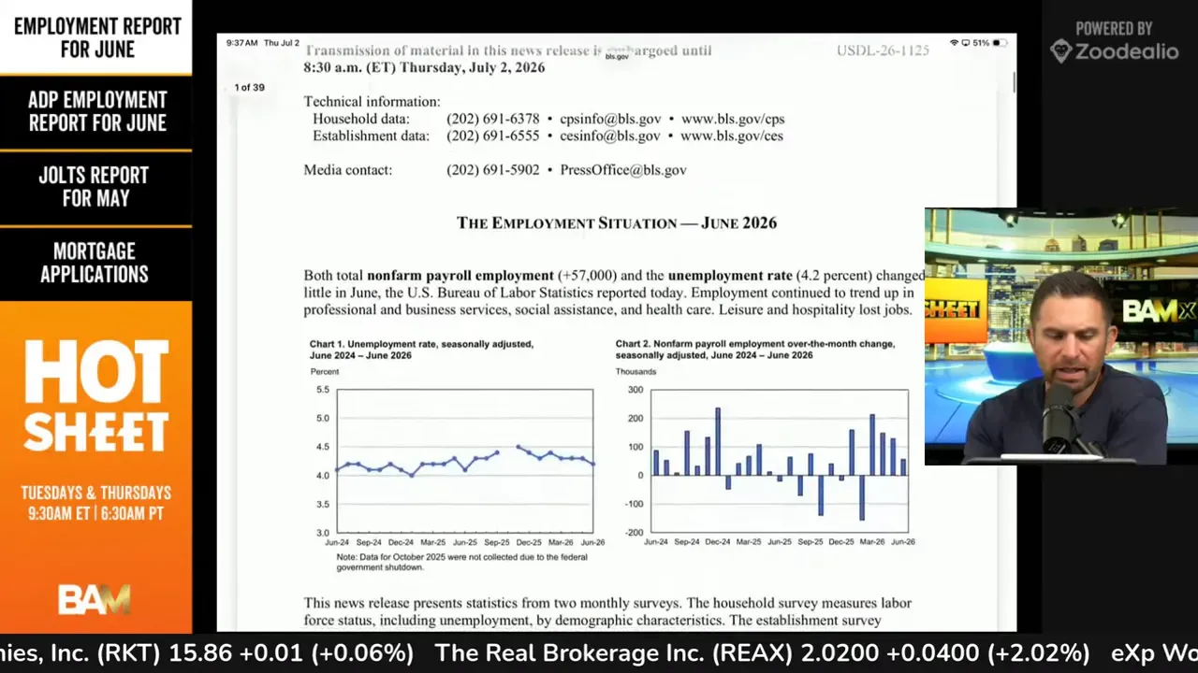Image resolution: width=1198 pixels, height=673 pixels.
Task: Click the nonfarm payroll employment bold text
Action: point(460,276)
